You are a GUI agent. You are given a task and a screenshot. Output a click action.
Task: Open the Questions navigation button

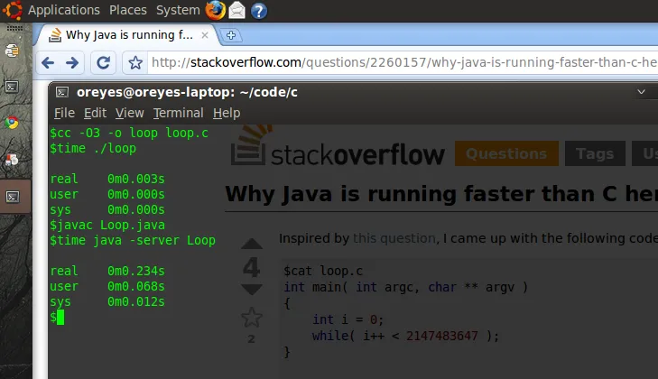[506, 153]
